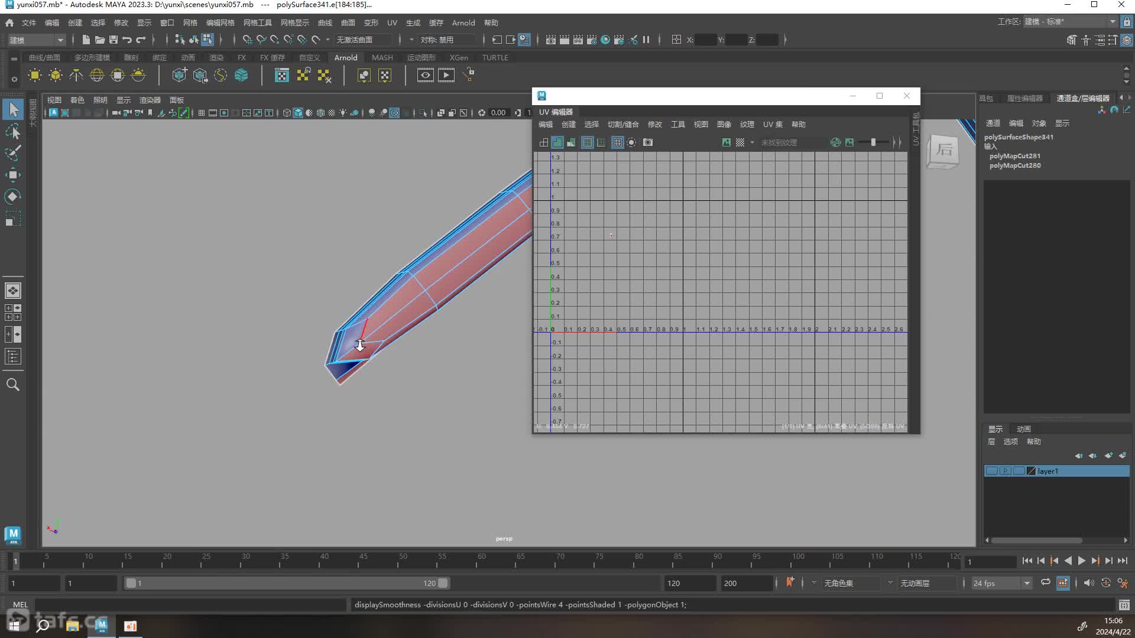Image resolution: width=1135 pixels, height=638 pixels.
Task: Click polyMapCut280 in channel box inputs
Action: pos(1015,165)
